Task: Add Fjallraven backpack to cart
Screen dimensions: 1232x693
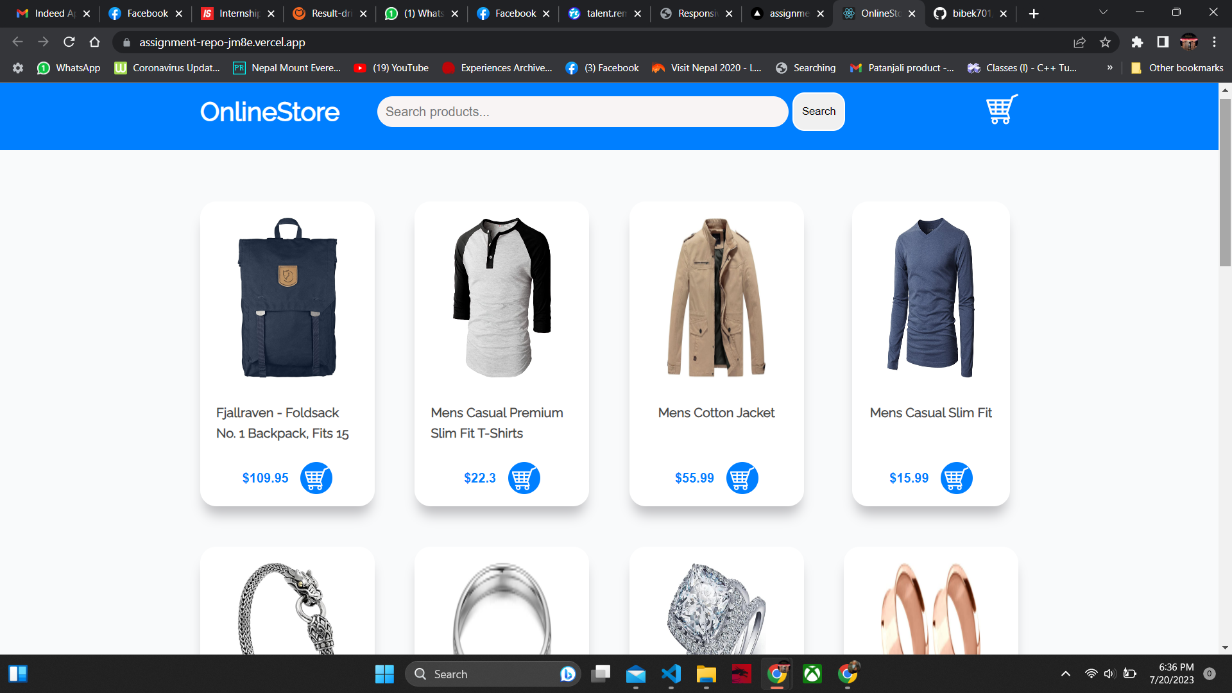Action: [316, 478]
